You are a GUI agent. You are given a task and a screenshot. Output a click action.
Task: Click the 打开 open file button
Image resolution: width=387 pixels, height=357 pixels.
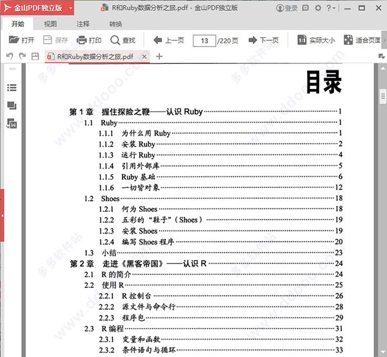(x=21, y=40)
